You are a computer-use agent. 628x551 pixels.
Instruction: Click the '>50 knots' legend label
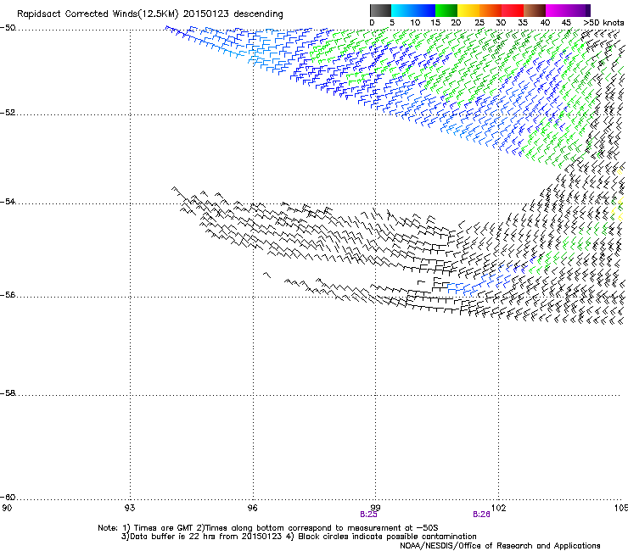pyautogui.click(x=603, y=23)
